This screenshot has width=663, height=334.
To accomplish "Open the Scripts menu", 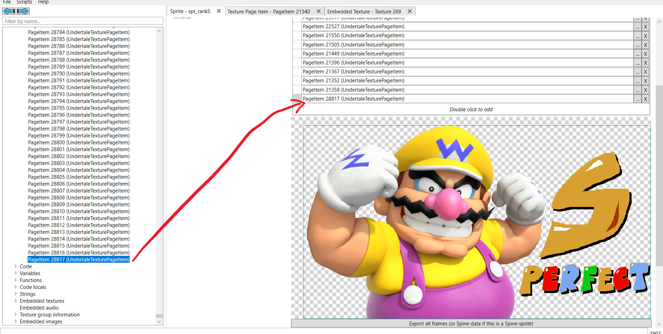I will 24,2.
